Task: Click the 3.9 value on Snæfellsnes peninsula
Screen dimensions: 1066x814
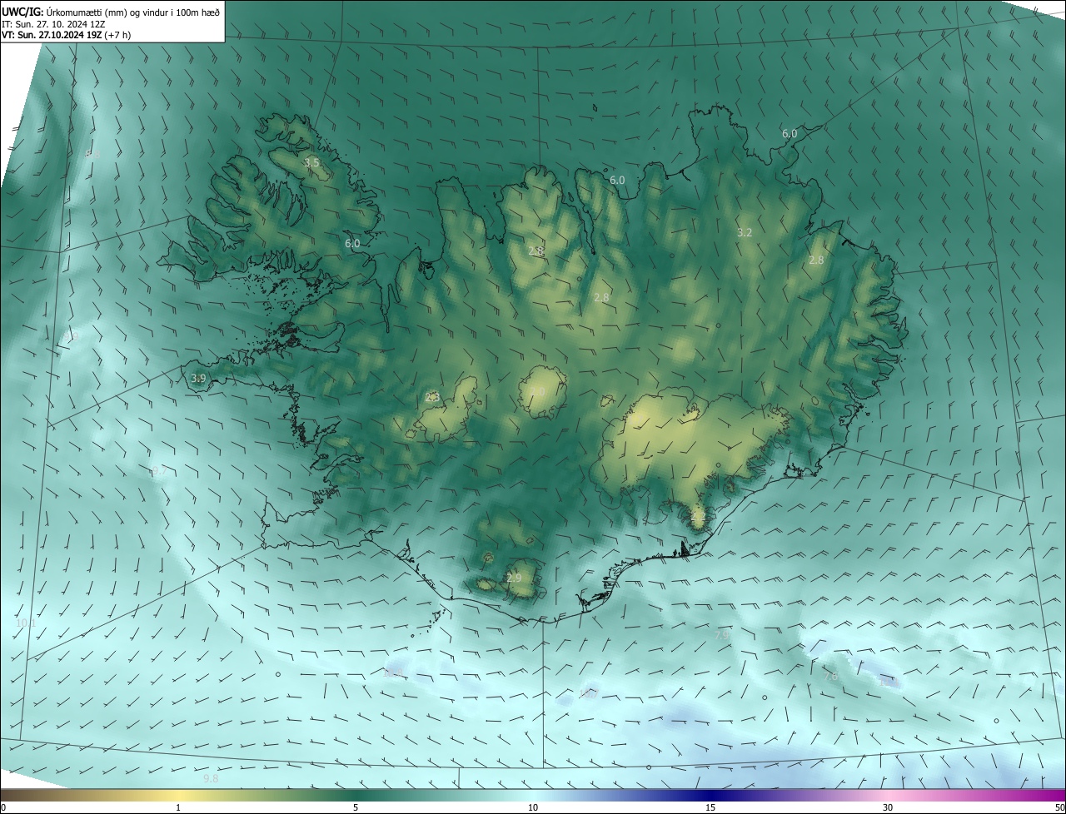Action: coord(198,379)
